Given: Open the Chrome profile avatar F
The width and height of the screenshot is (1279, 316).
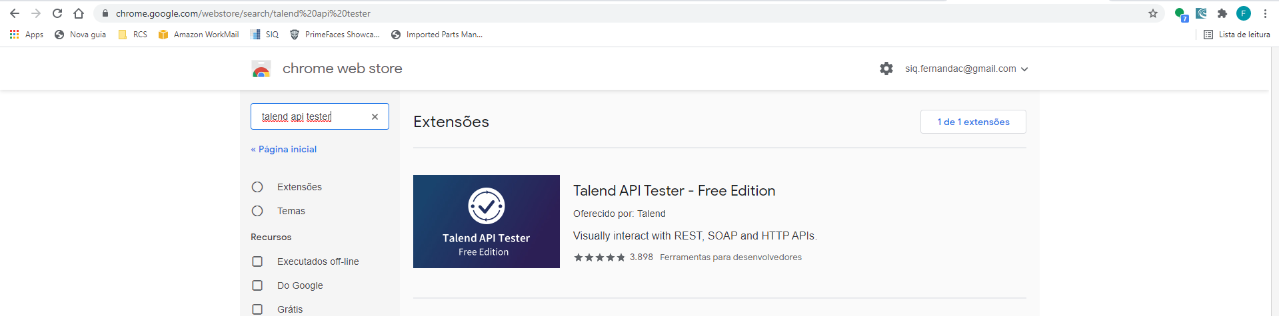Looking at the screenshot, I should coord(1244,13).
